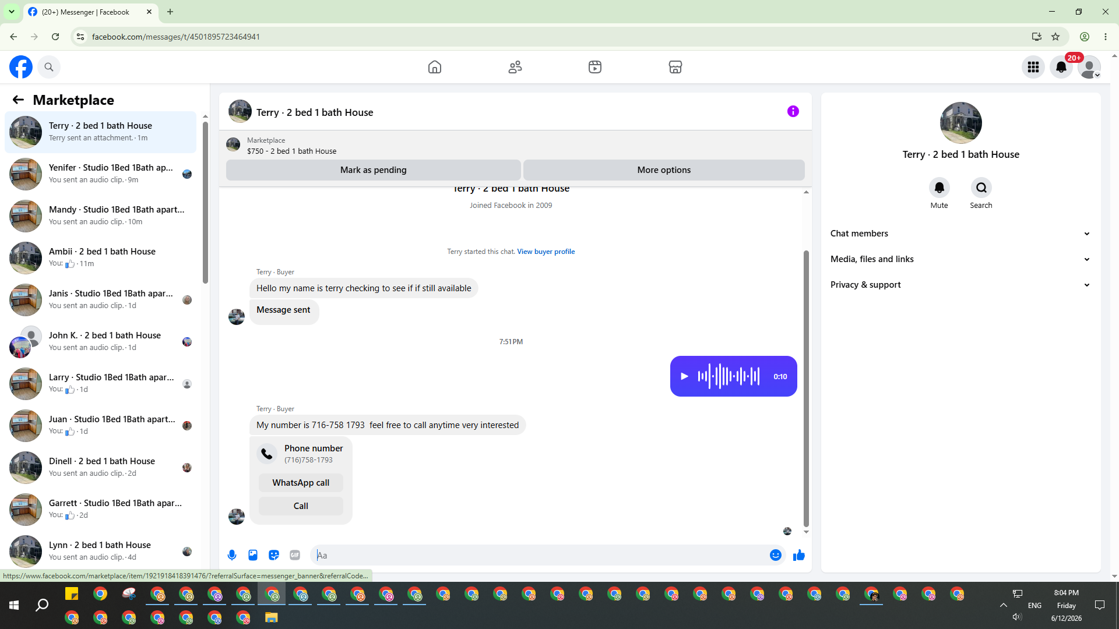Click the Call button under phone number
Viewport: 1119px width, 629px height.
click(301, 506)
